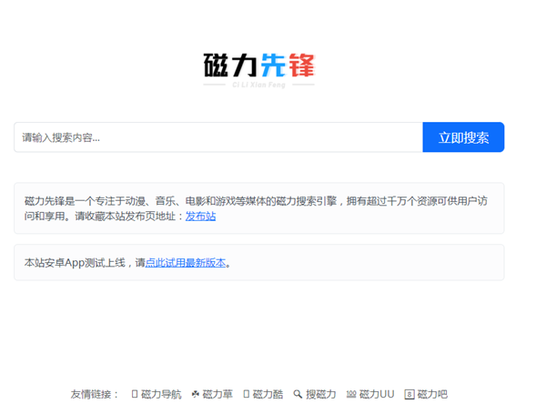Click the 磁力先锋 logo

coord(258,70)
